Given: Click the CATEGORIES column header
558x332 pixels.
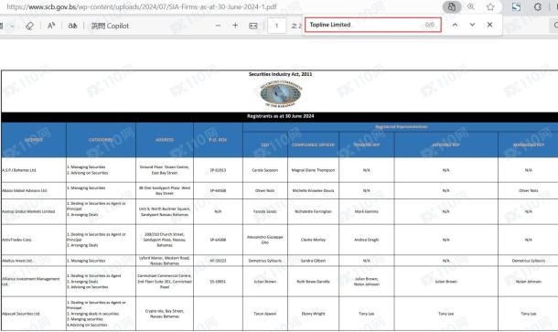Looking at the screenshot, I should [x=101, y=140].
